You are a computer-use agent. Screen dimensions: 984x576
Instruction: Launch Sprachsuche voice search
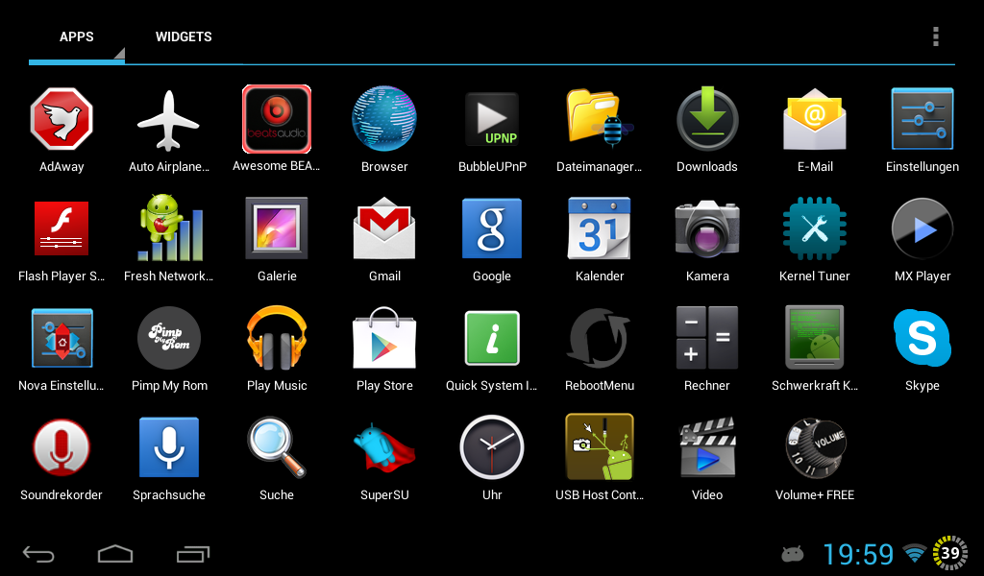(169, 447)
